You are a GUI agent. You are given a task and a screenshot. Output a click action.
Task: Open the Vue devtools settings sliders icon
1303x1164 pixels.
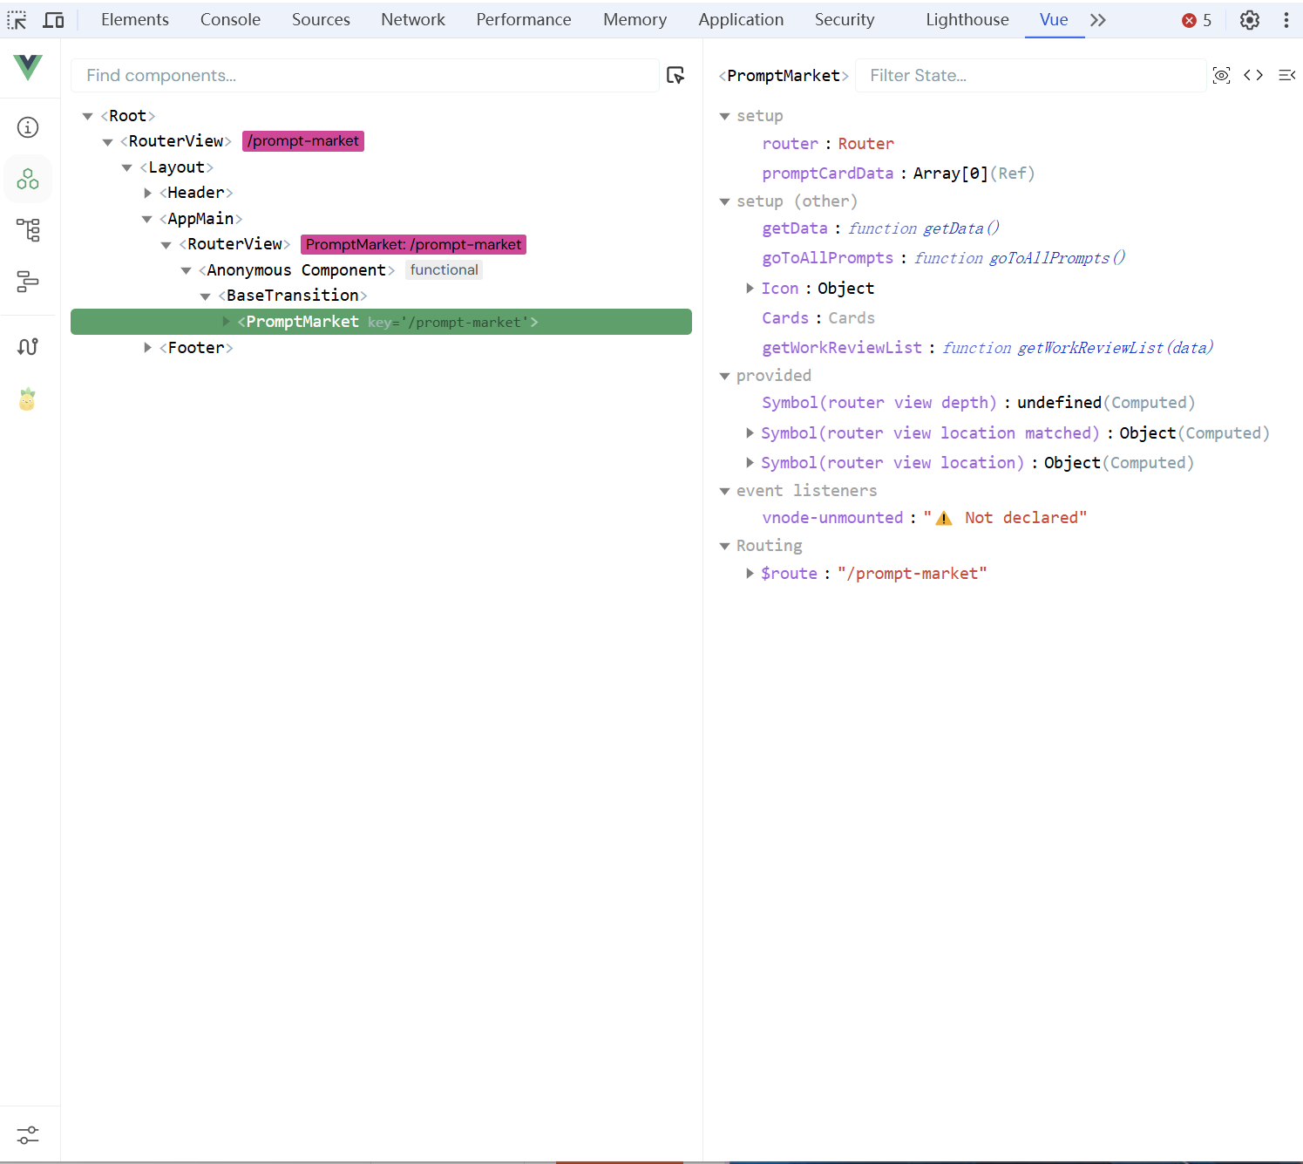tap(28, 1134)
